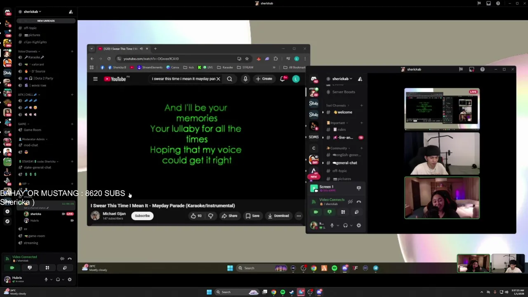This screenshot has height=297, width=528.
Task: Deafen headphones in inner Discord window
Action: [x=345, y=225]
